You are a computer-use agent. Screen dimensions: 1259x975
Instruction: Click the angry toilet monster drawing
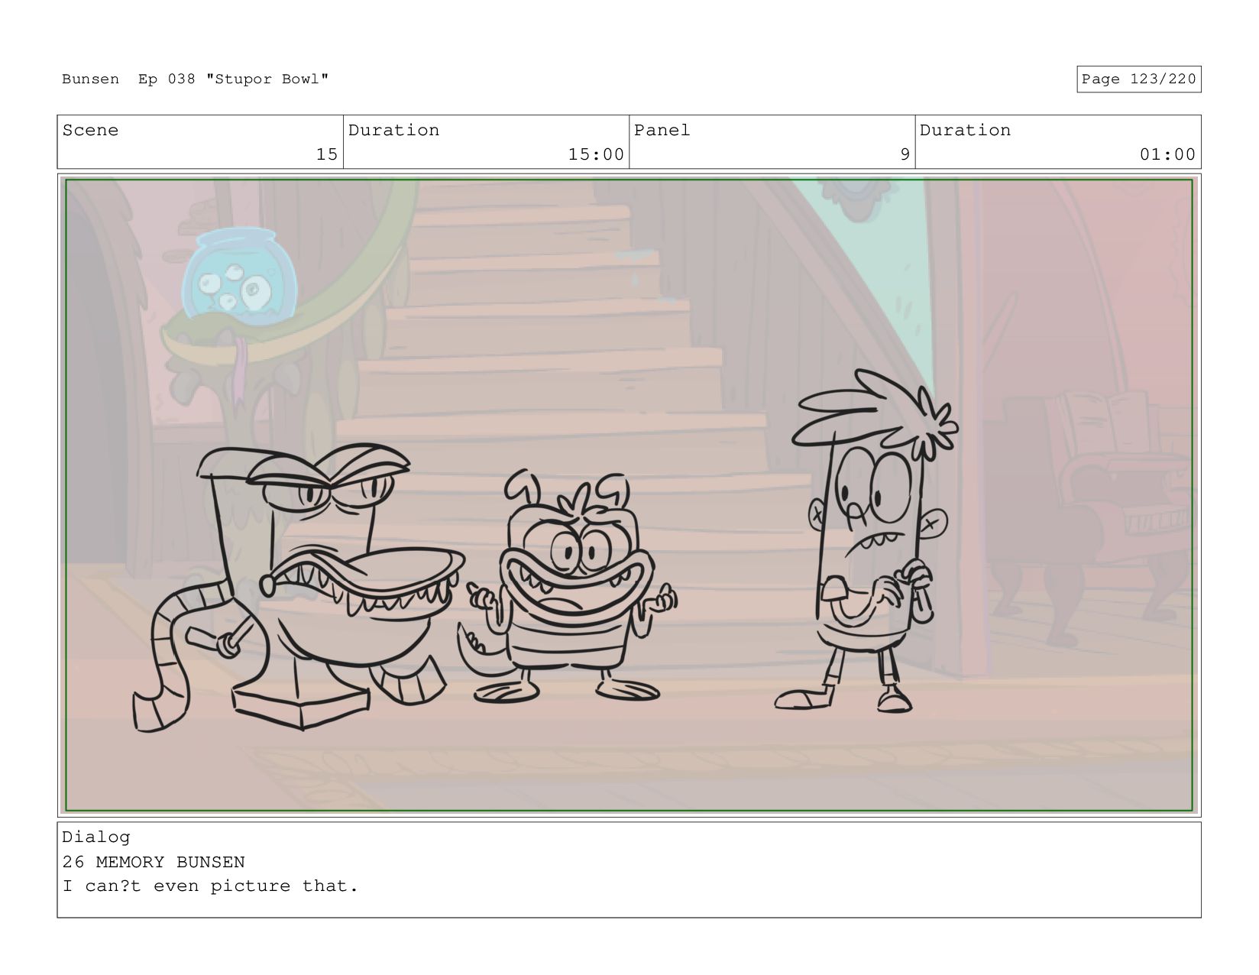[x=298, y=587]
